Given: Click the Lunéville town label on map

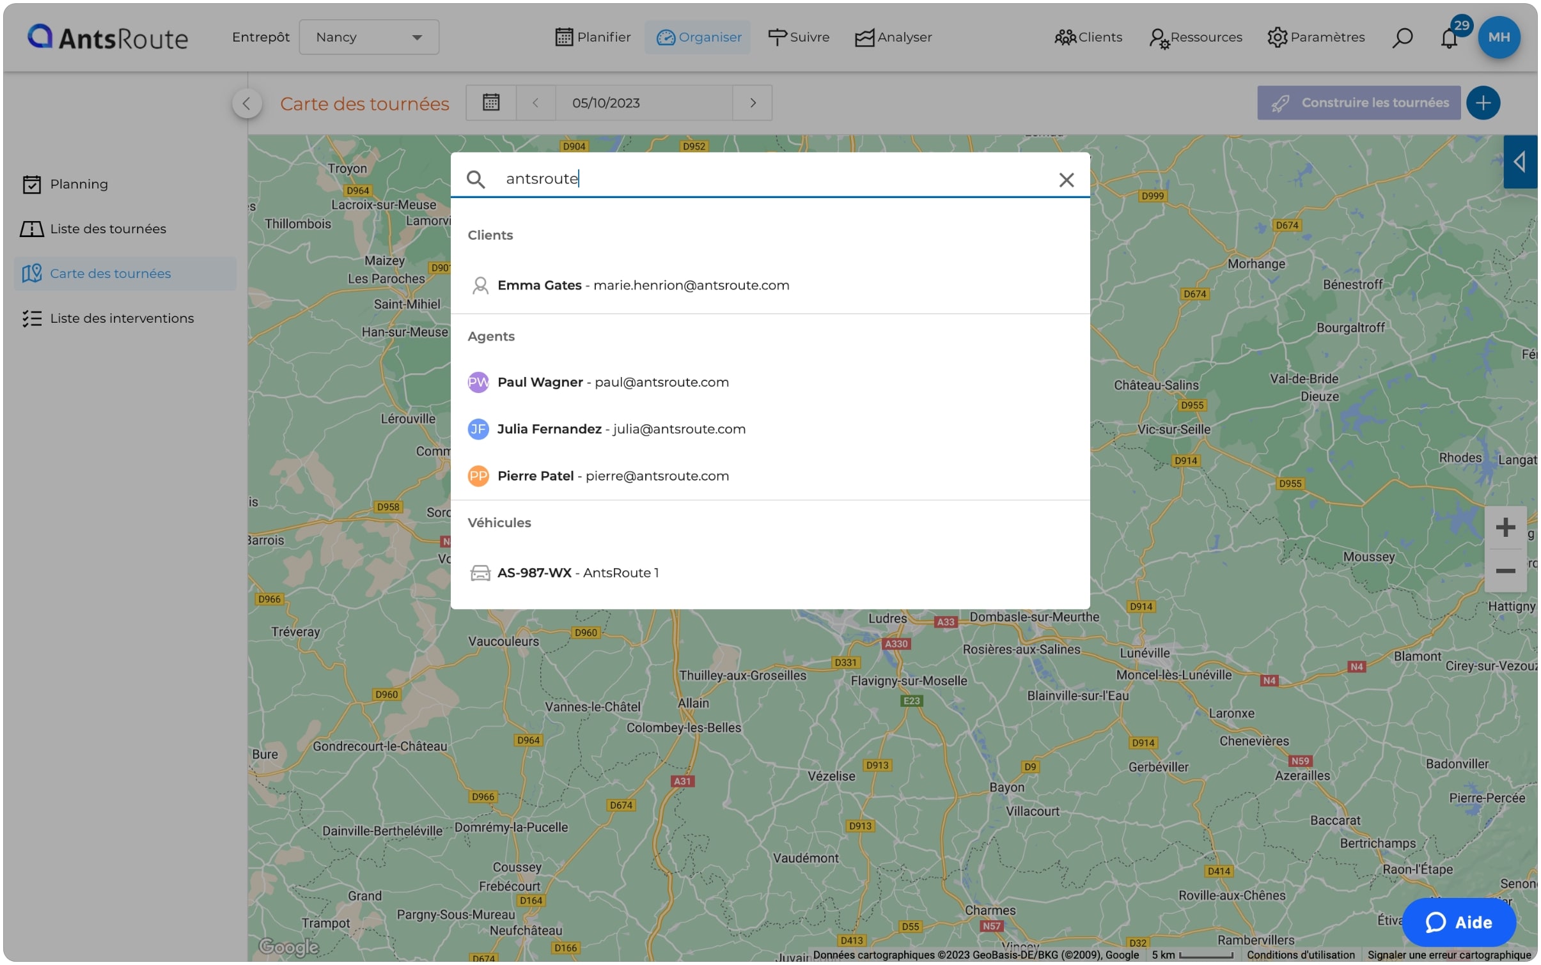Looking at the screenshot, I should pyautogui.click(x=1145, y=653).
